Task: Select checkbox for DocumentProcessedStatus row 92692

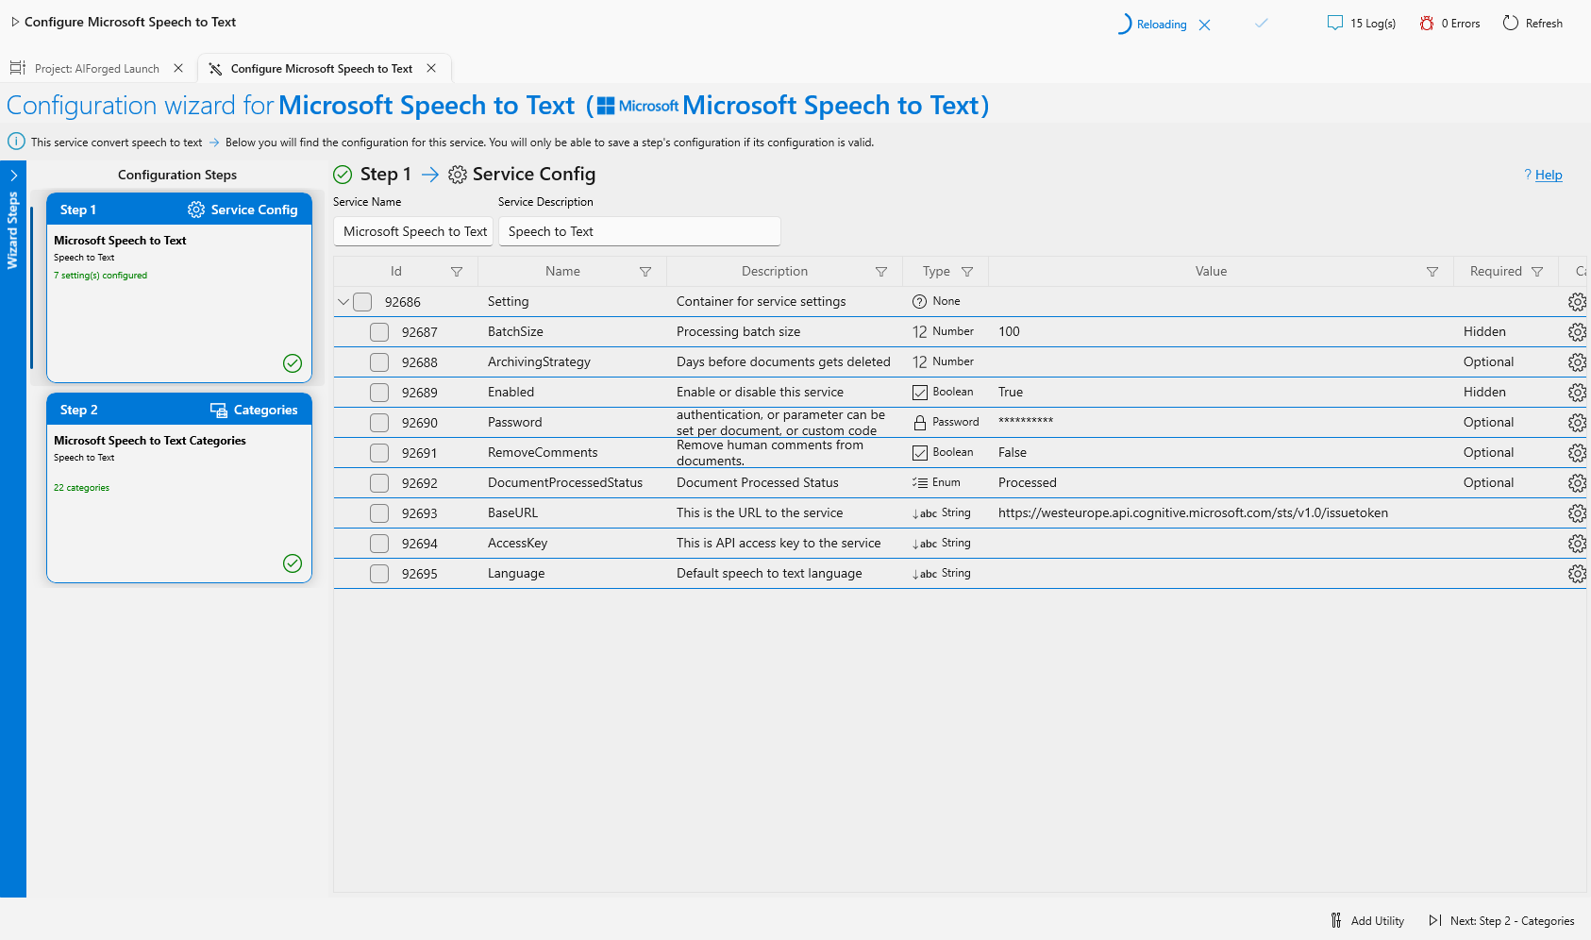Action: click(379, 483)
